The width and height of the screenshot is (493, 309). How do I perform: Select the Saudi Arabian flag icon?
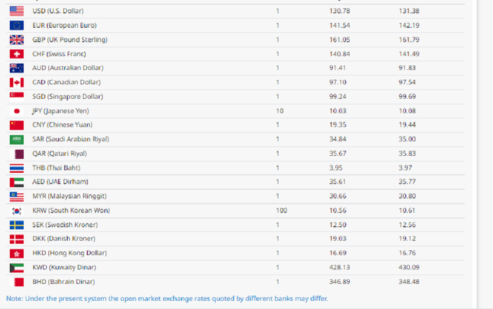(x=16, y=139)
